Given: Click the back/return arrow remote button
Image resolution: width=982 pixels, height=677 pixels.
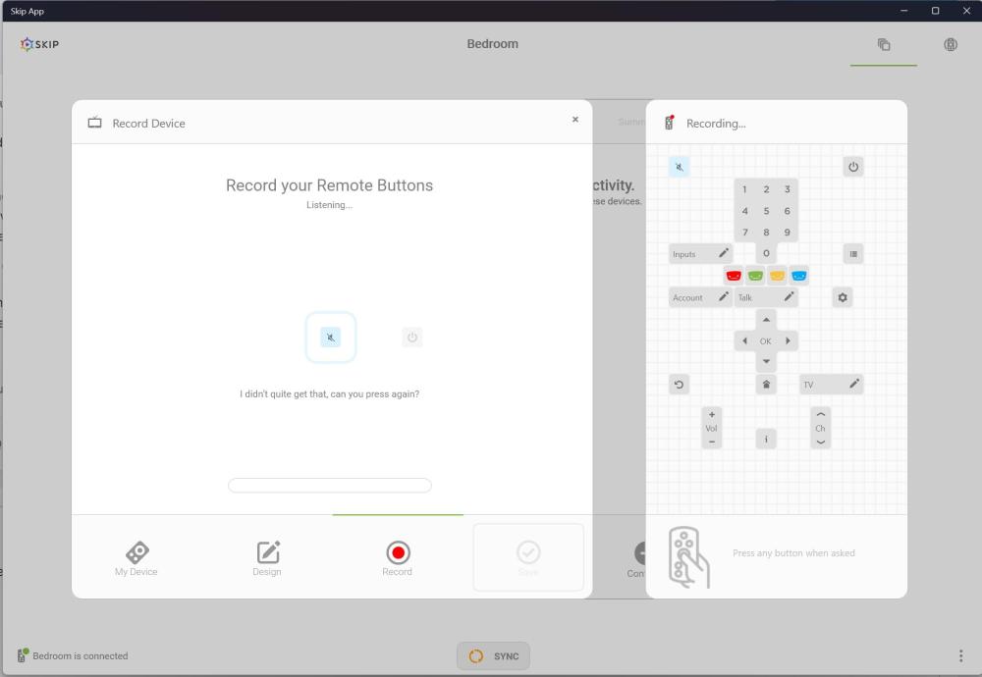Looking at the screenshot, I should coord(679,385).
